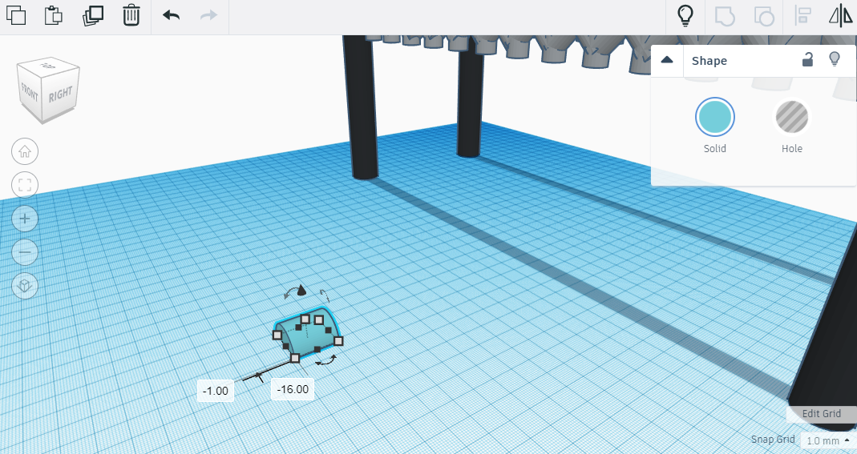Zoom in with the plus button

25,219
